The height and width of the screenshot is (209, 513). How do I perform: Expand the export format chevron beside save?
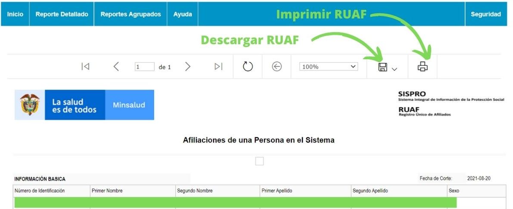pos(394,69)
